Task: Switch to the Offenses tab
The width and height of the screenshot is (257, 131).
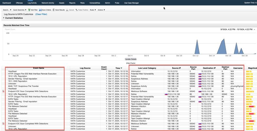Action: 19,3
